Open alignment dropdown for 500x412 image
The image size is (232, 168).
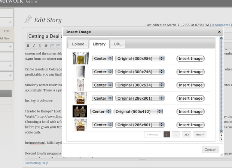click(100, 112)
